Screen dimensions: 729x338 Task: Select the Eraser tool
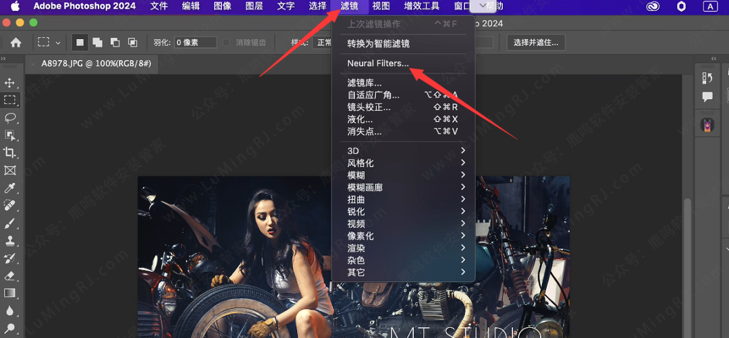(9, 276)
